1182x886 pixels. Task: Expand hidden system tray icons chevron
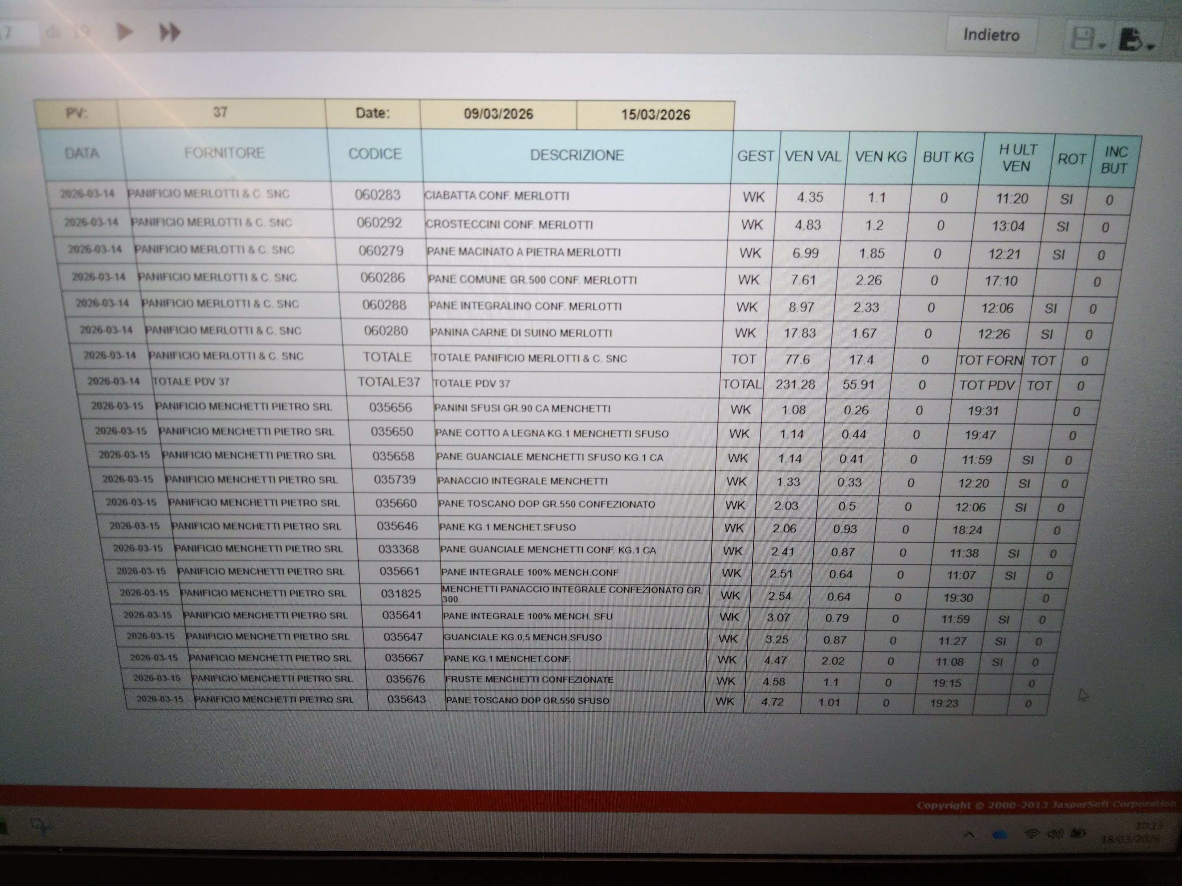coord(968,835)
